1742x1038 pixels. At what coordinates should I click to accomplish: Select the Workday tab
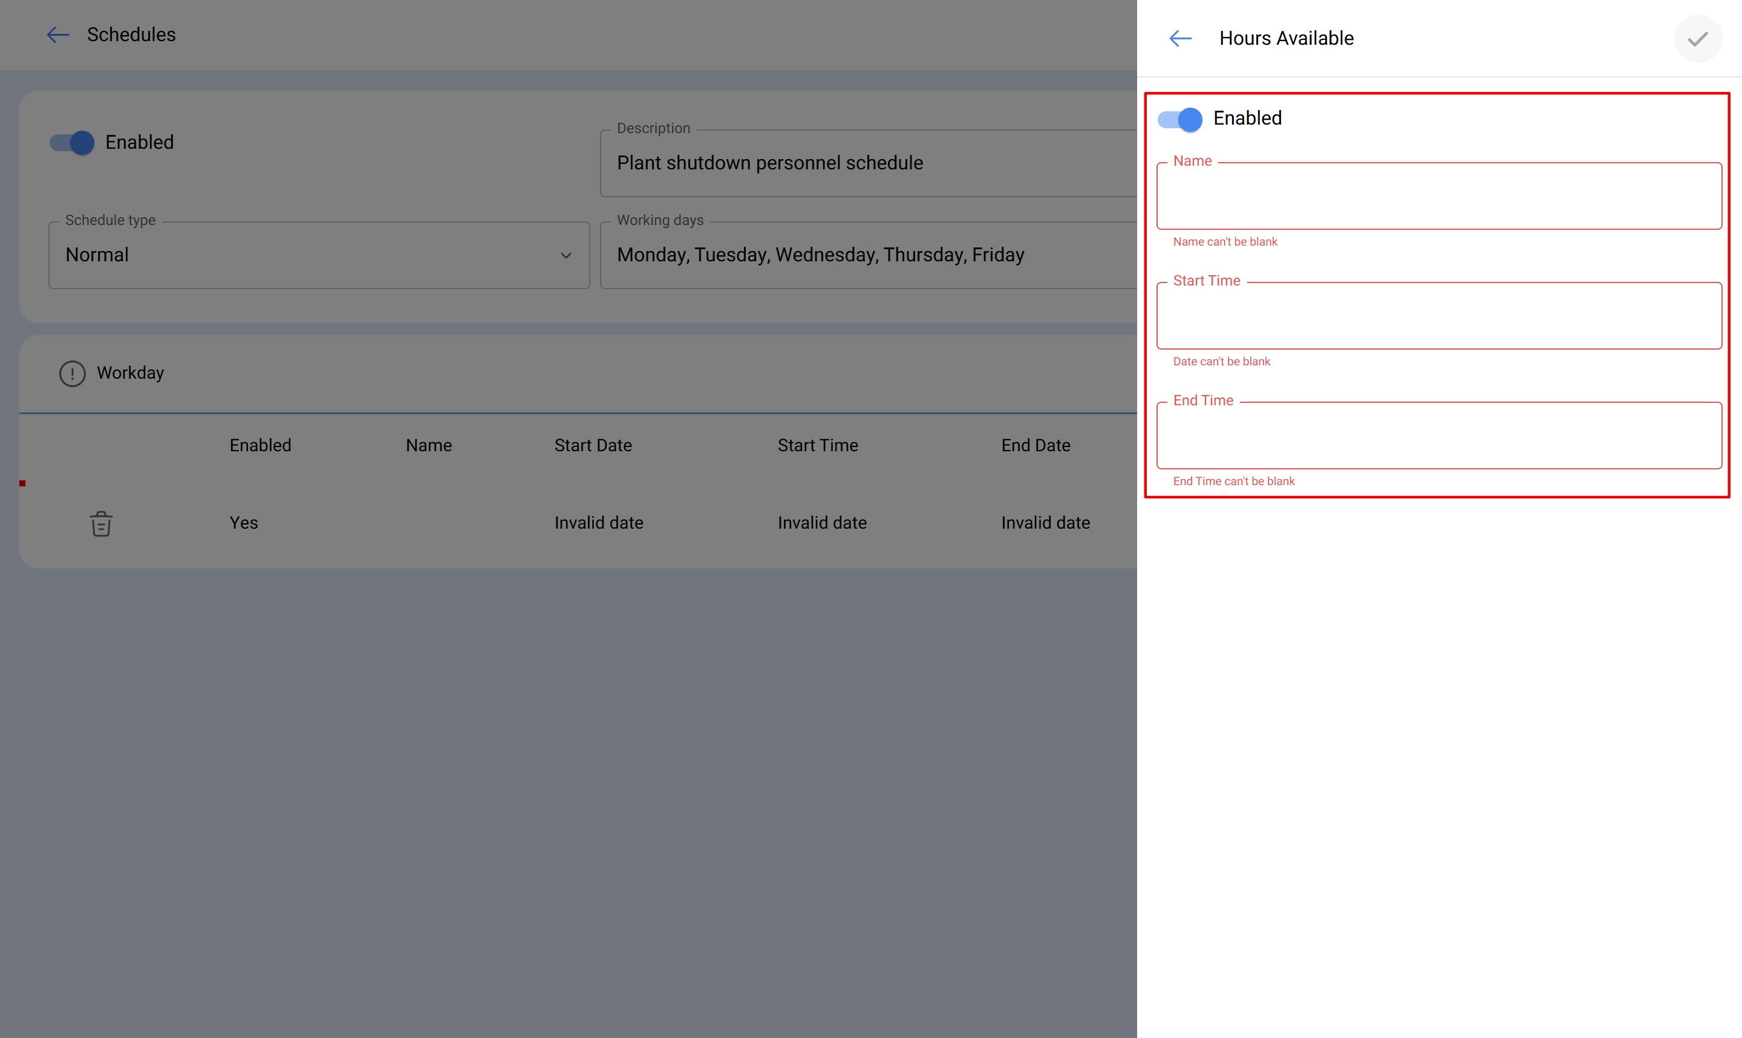[130, 373]
